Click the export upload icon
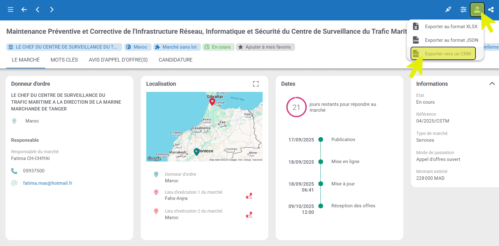This screenshot has height=246, width=499. pyautogui.click(x=477, y=10)
